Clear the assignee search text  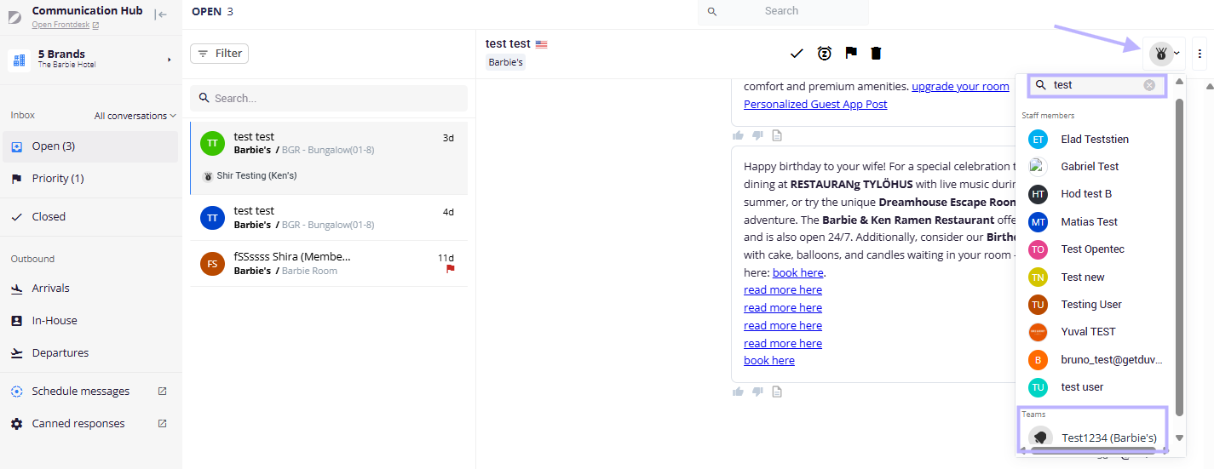point(1149,85)
